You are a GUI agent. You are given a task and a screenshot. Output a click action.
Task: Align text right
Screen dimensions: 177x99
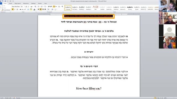click(x=43, y=9)
